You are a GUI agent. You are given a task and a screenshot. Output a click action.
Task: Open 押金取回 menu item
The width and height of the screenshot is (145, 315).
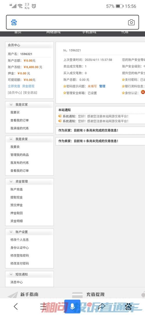click(x=17, y=213)
